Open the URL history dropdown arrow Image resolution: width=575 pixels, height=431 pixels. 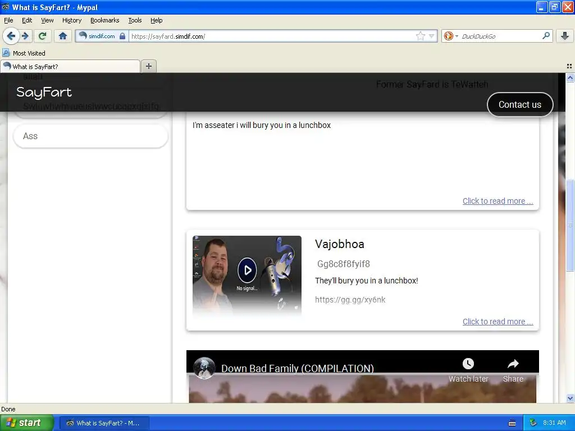[432, 36]
